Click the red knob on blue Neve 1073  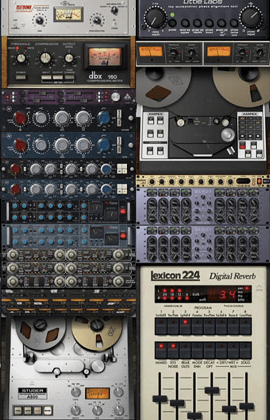tap(20, 146)
